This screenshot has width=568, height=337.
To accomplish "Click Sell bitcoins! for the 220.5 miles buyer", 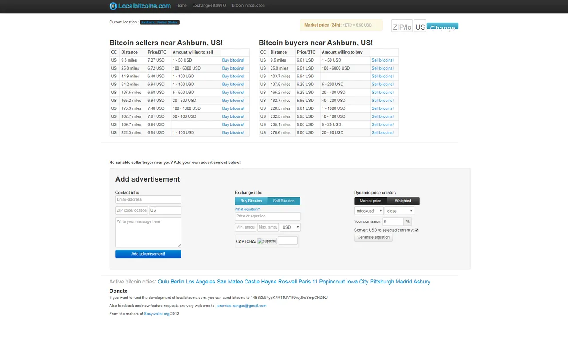I will (383, 108).
